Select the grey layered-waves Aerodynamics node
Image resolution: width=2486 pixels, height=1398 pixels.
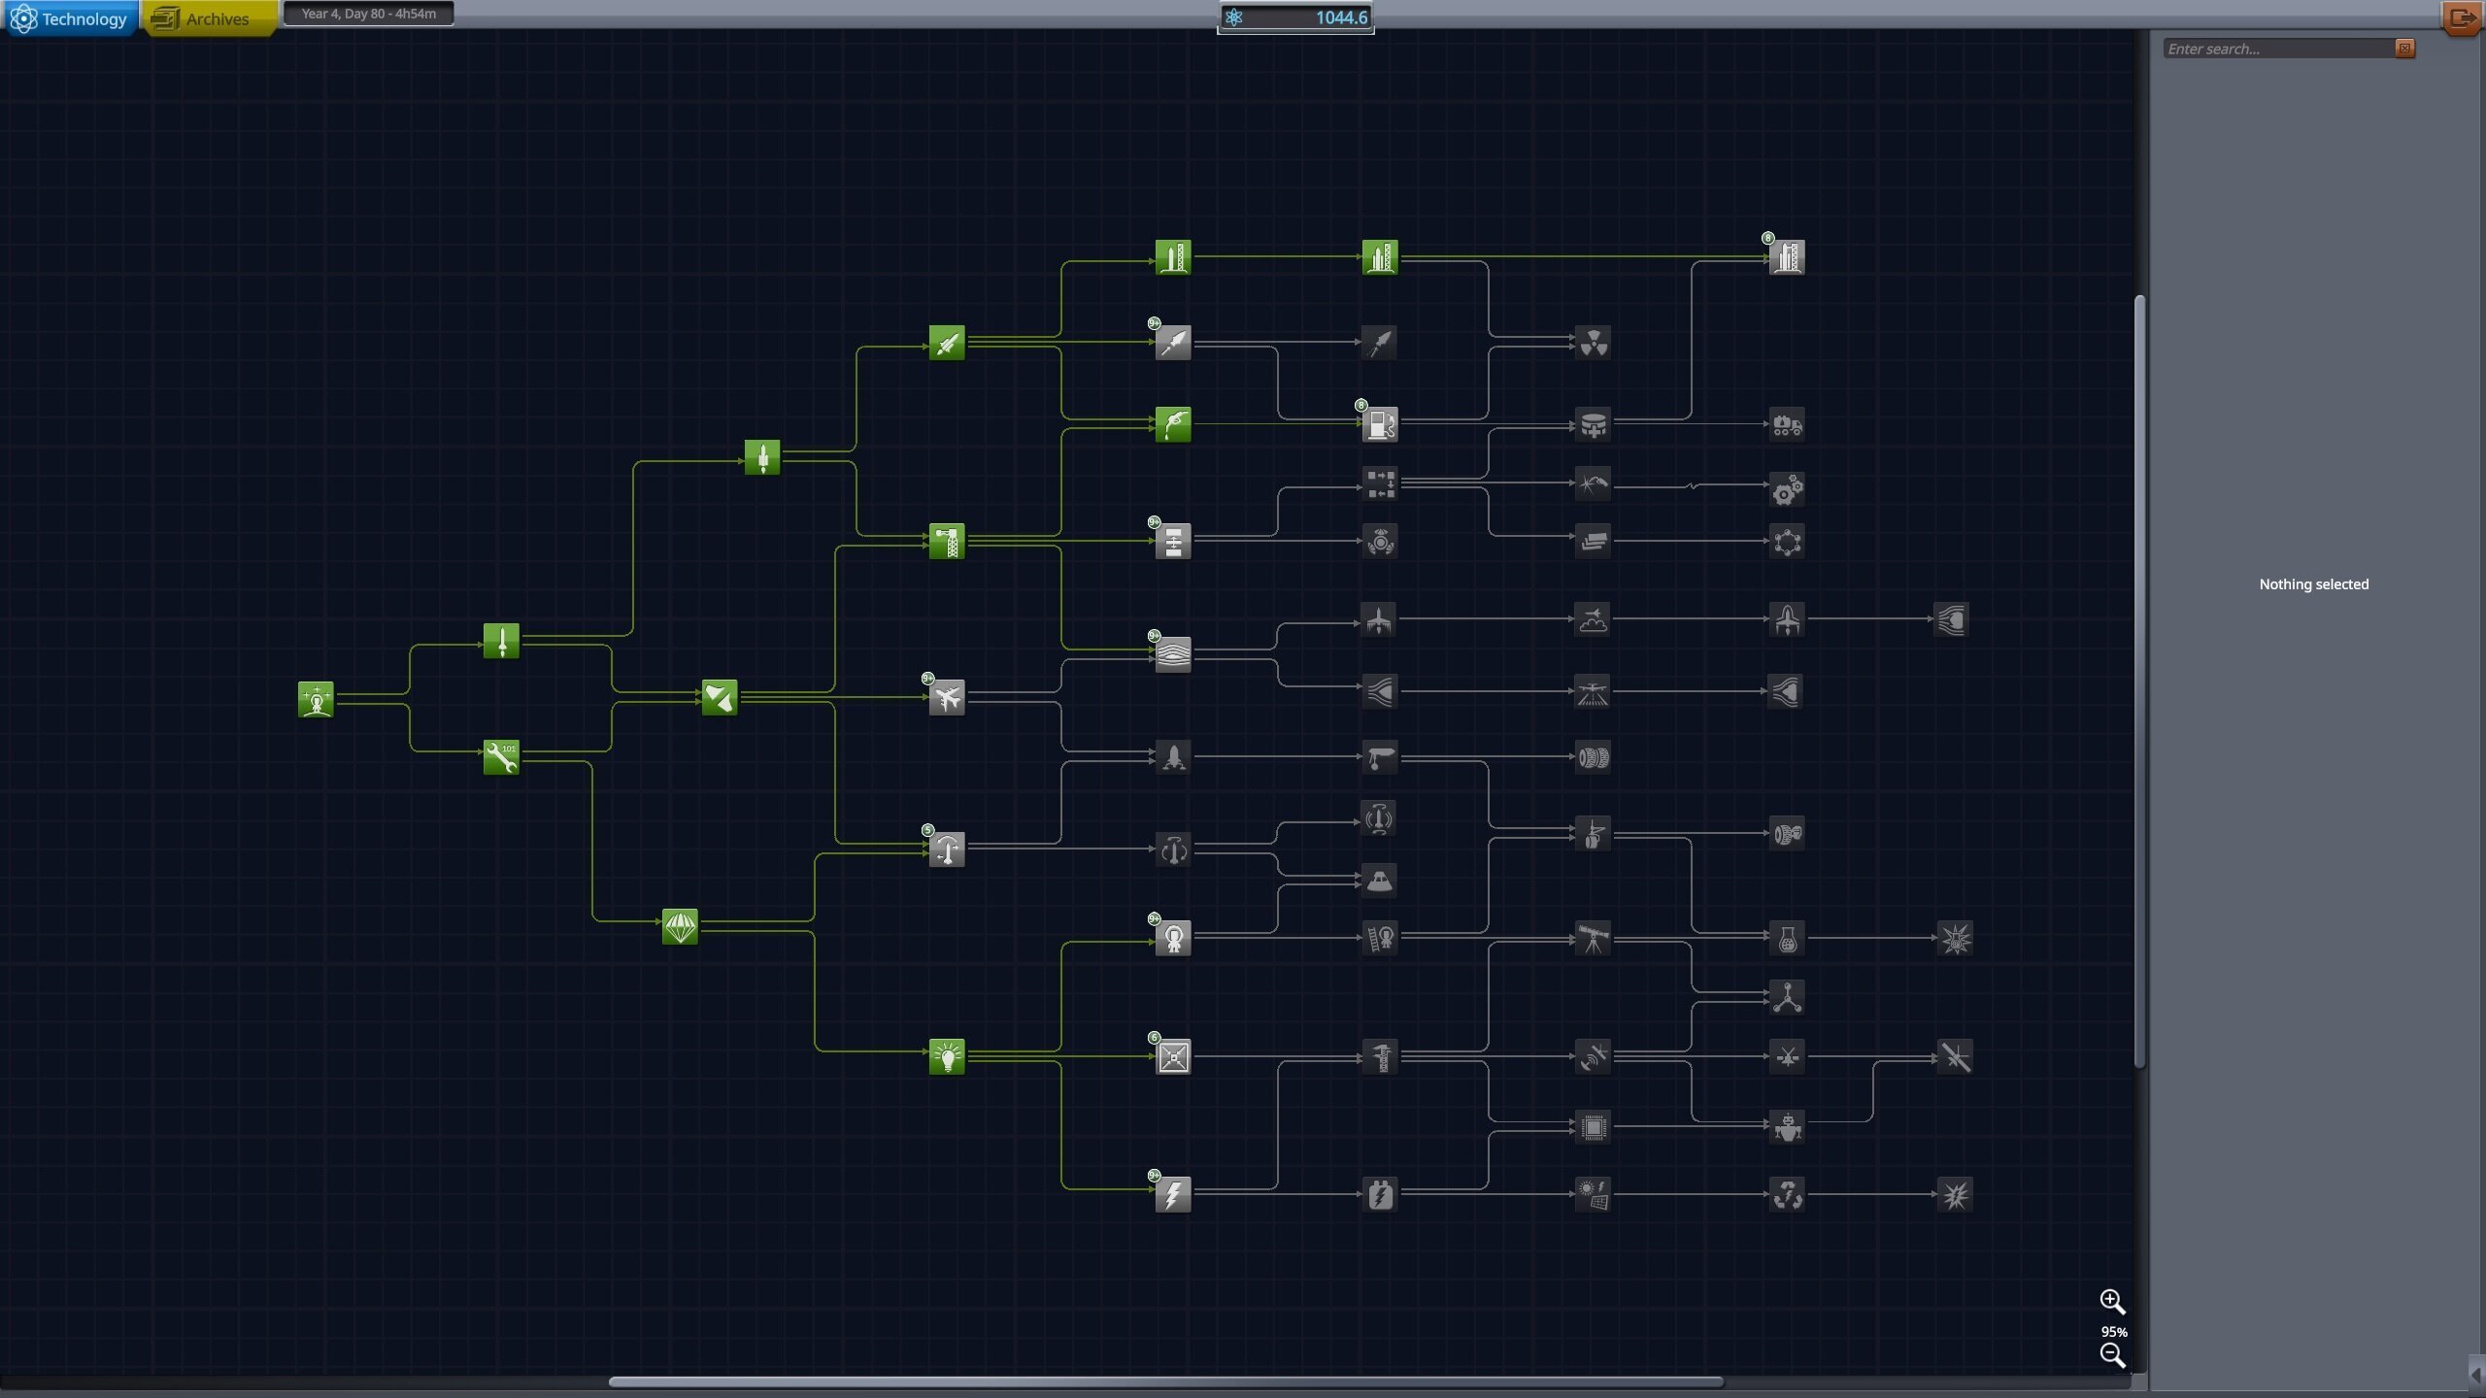1173,655
